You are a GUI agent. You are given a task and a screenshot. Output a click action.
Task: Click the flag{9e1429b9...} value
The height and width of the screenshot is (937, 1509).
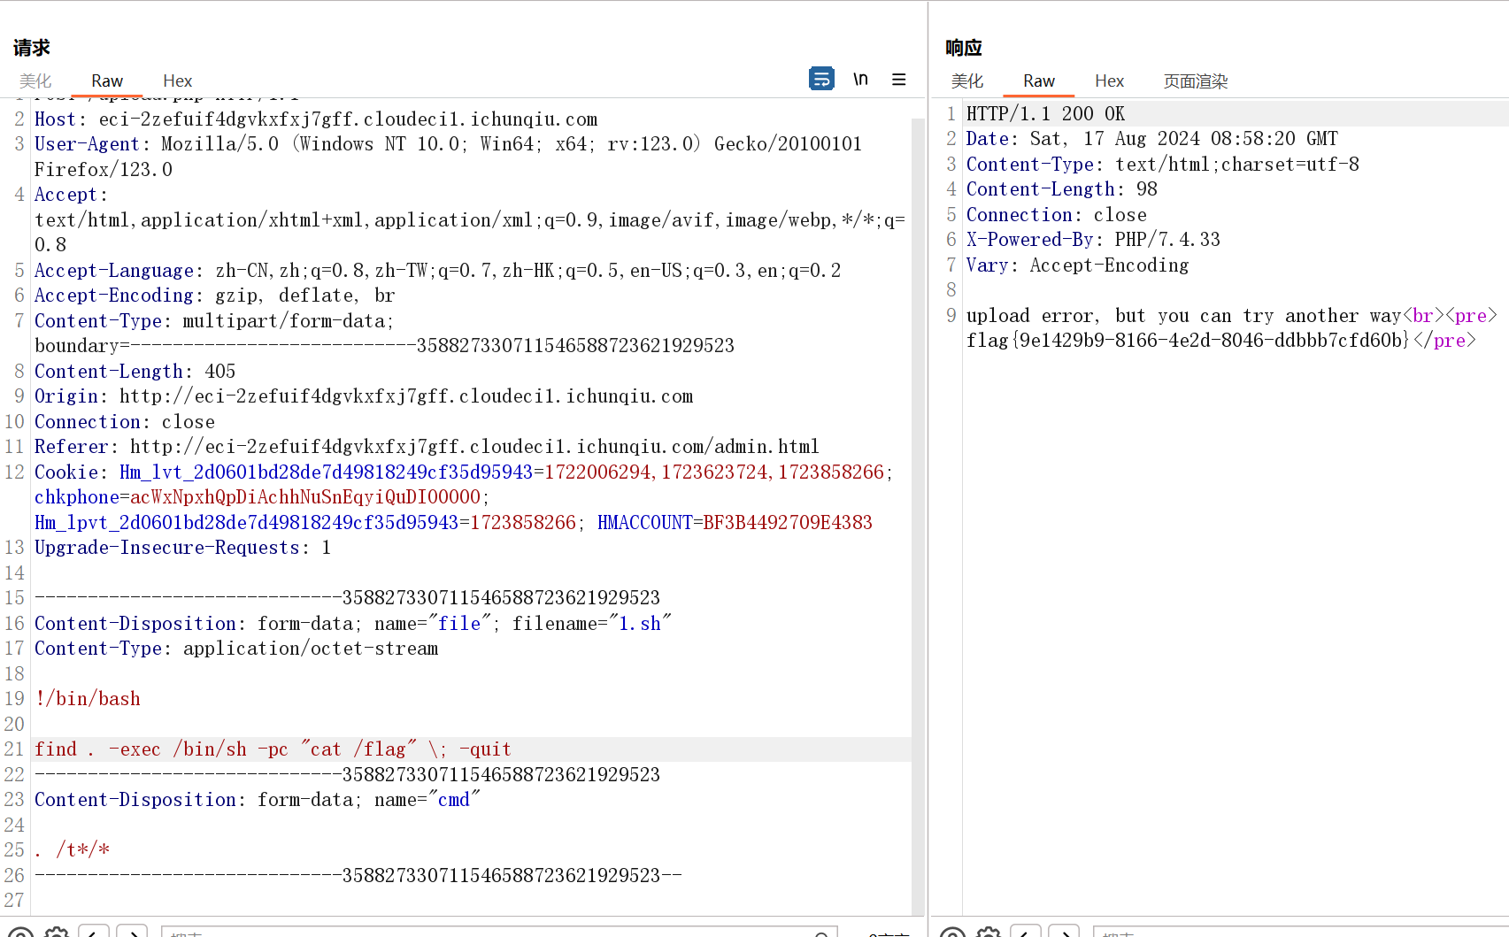pyautogui.click(x=1188, y=340)
